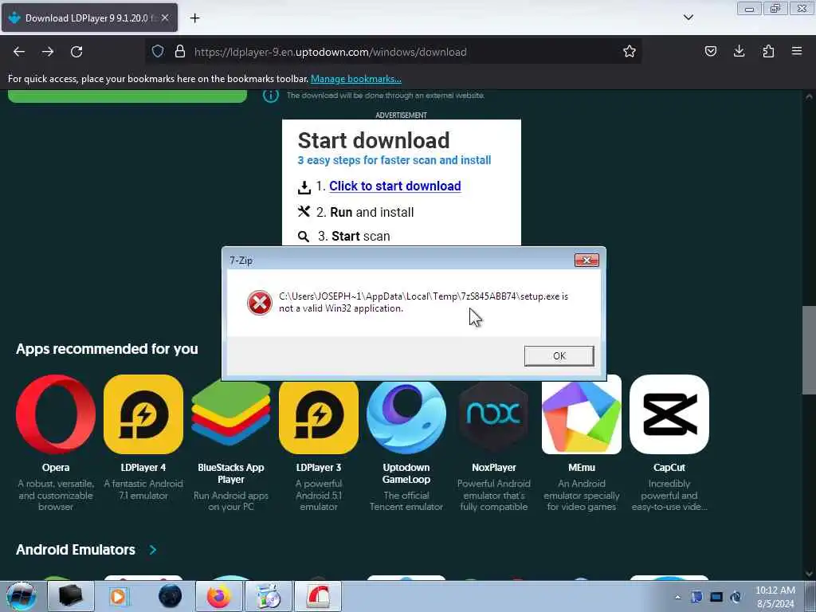This screenshot has width=816, height=612.
Task: Close the Download LDPlayer 9 tab
Action: coord(165,18)
